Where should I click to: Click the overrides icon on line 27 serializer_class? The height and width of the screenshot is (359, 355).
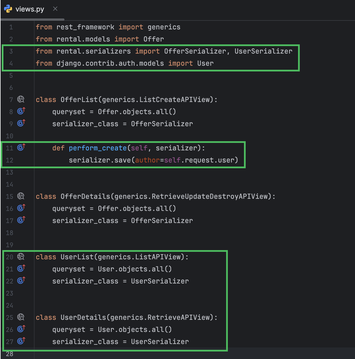(20, 341)
